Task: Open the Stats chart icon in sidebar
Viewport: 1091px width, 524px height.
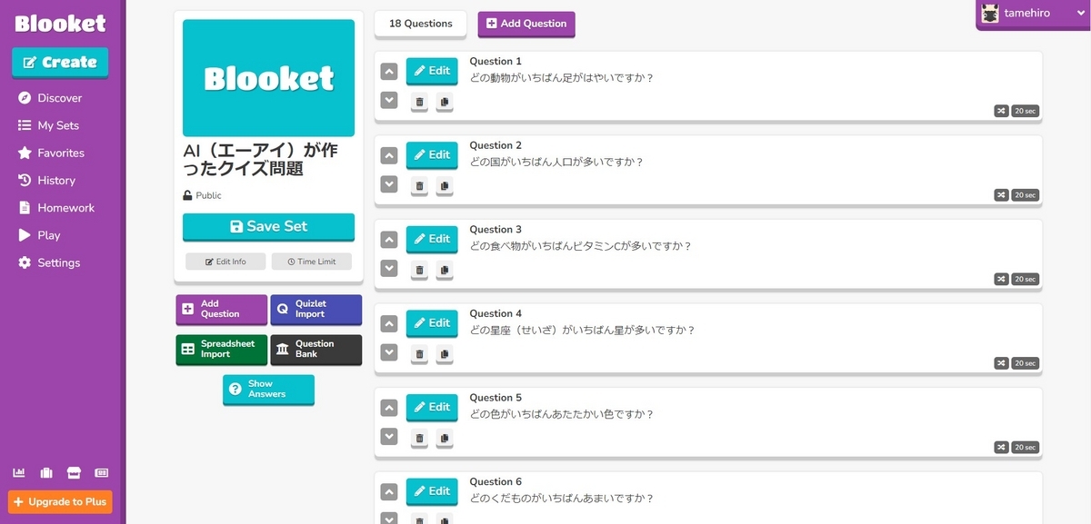Action: coord(18,472)
